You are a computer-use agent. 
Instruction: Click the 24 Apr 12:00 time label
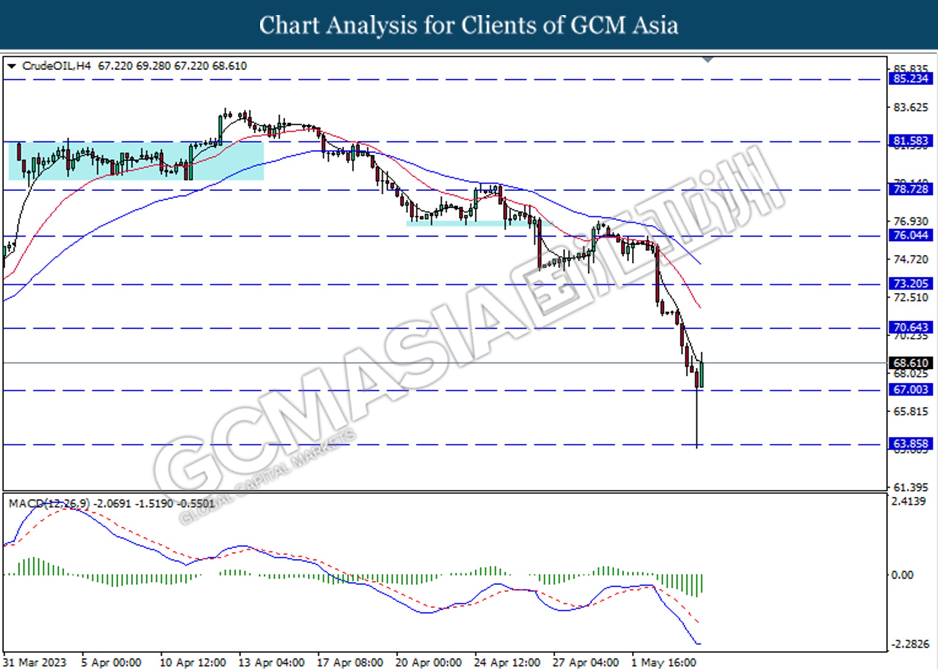[507, 662]
